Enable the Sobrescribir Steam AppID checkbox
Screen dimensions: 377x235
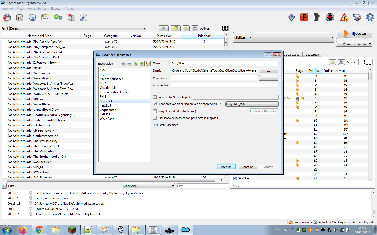[x=155, y=97]
